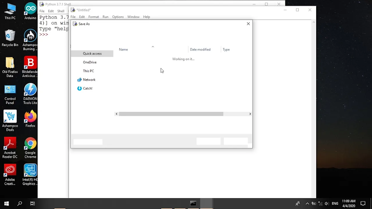Image resolution: width=372 pixels, height=209 pixels.
Task: Open Action Center notifications
Action: click(x=363, y=203)
